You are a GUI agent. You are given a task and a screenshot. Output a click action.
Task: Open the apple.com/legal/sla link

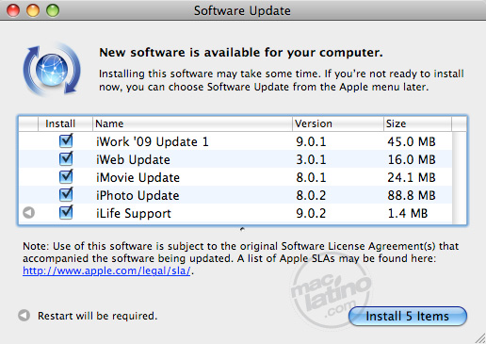[106, 270]
